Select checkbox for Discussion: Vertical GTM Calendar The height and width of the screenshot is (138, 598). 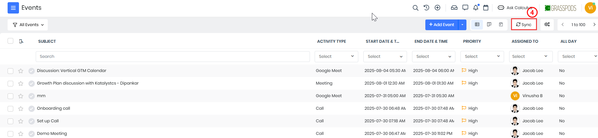(10, 71)
